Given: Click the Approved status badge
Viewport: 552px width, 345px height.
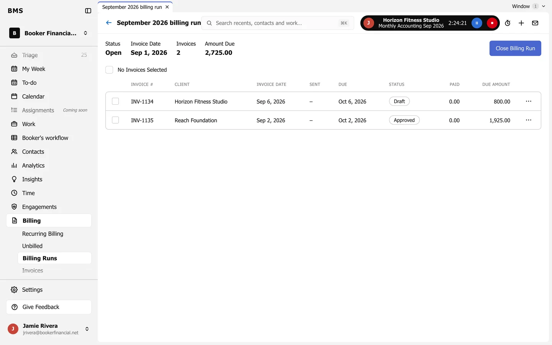Looking at the screenshot, I should point(404,120).
